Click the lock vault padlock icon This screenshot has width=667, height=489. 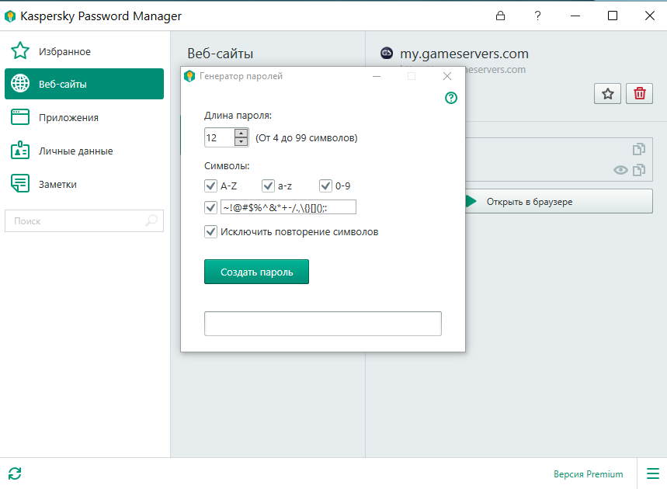pos(500,16)
